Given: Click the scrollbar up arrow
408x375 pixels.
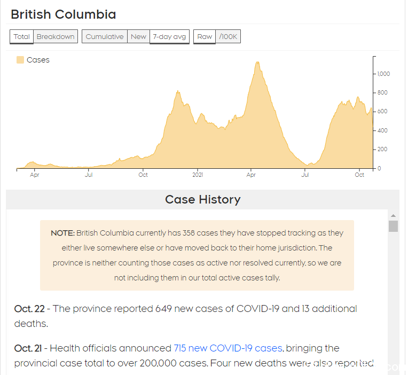Looking at the screenshot, I should point(393,215).
